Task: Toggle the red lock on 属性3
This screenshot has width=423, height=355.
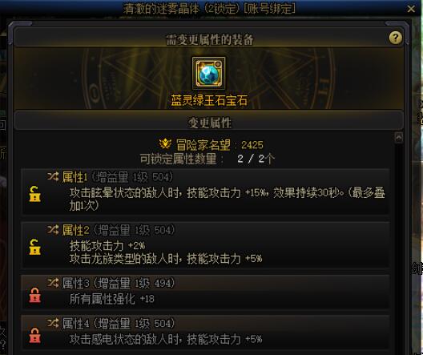Action: pyautogui.click(x=34, y=295)
